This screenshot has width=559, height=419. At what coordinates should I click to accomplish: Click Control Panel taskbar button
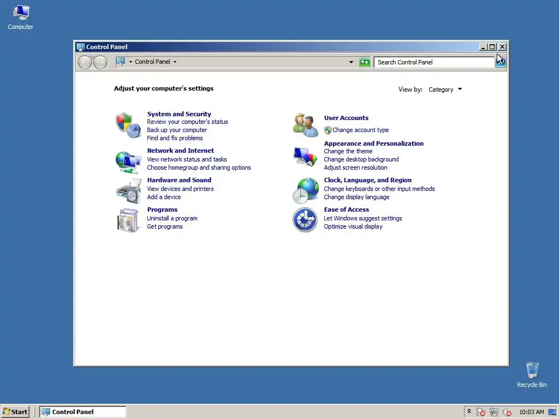(x=83, y=412)
